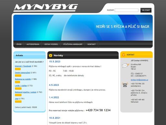Vote for Osobní doporučení in poll
The width and height of the screenshot is (166, 125).
click(x=23, y=73)
